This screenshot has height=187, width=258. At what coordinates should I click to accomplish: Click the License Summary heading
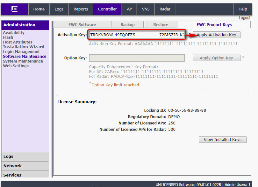click(77, 102)
